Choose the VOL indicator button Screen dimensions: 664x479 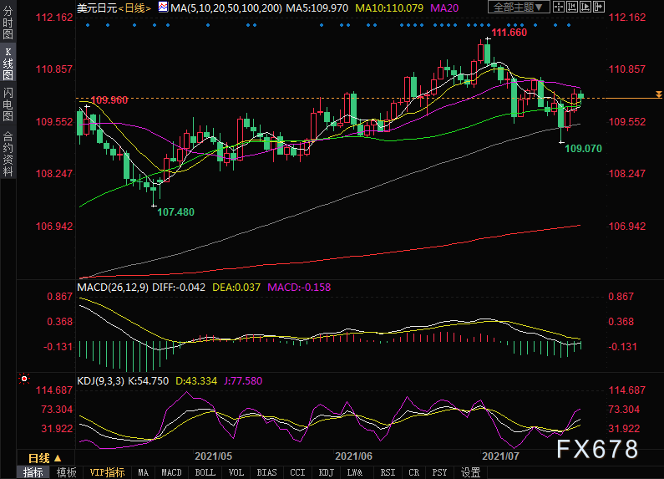coord(236,472)
